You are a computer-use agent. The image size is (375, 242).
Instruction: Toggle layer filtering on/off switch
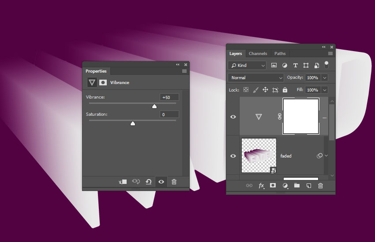[x=326, y=65]
